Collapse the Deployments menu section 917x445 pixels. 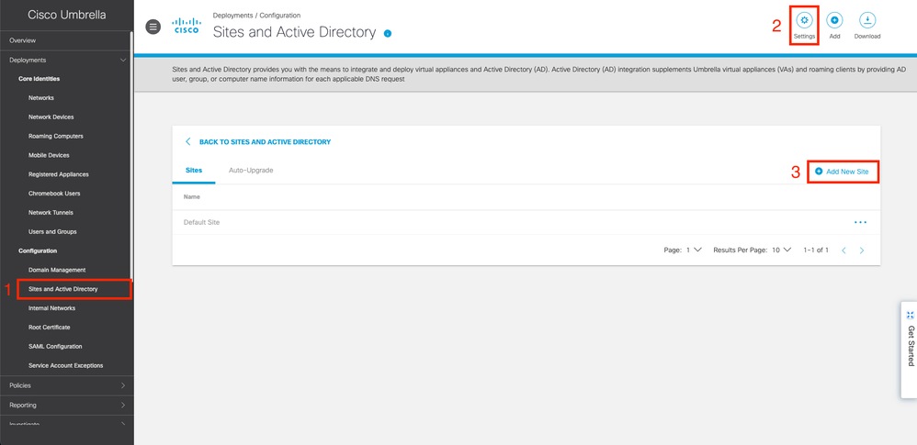pyautogui.click(x=123, y=60)
